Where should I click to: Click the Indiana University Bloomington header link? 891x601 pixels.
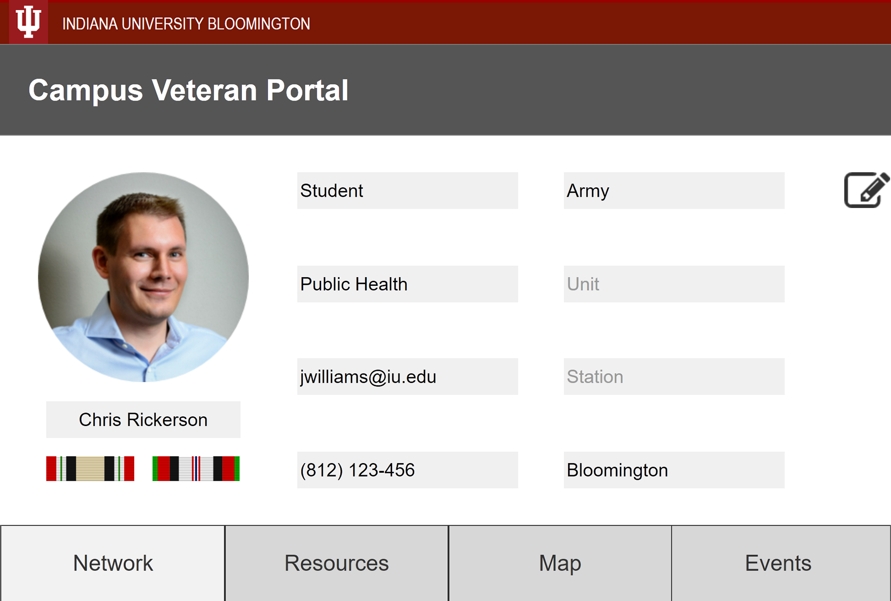186,24
